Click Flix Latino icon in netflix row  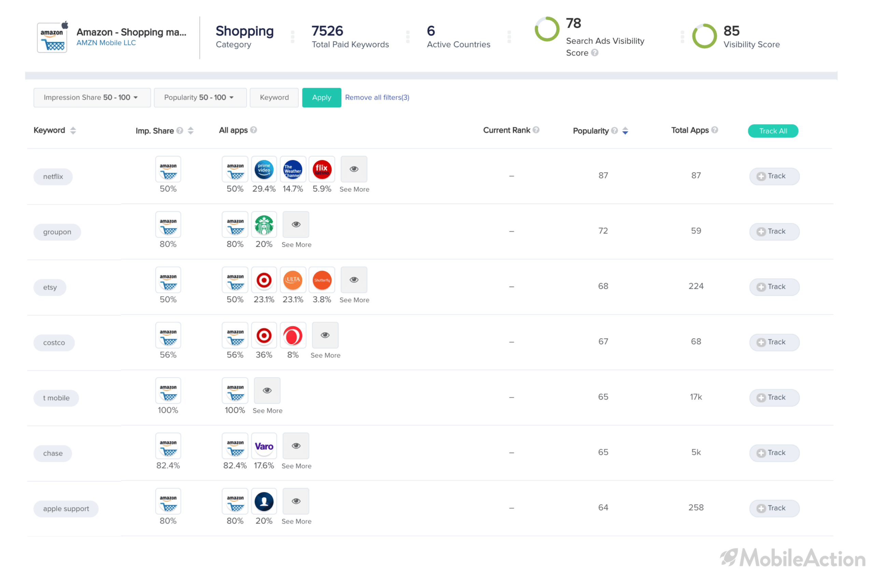tap(322, 169)
